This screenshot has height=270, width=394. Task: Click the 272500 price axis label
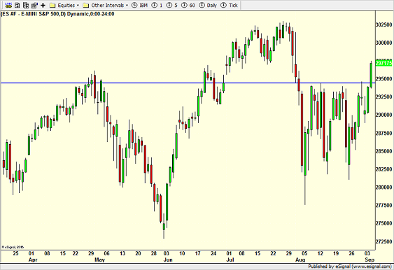(384, 241)
